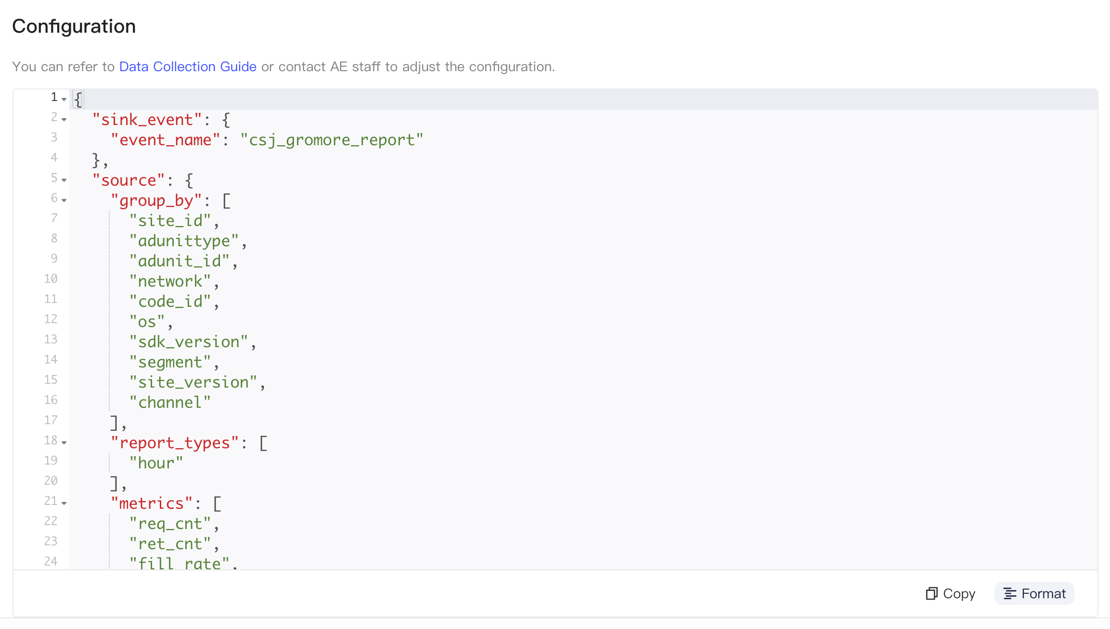Image resolution: width=1110 pixels, height=629 pixels.
Task: Click the "event_name" key
Action: click(165, 140)
